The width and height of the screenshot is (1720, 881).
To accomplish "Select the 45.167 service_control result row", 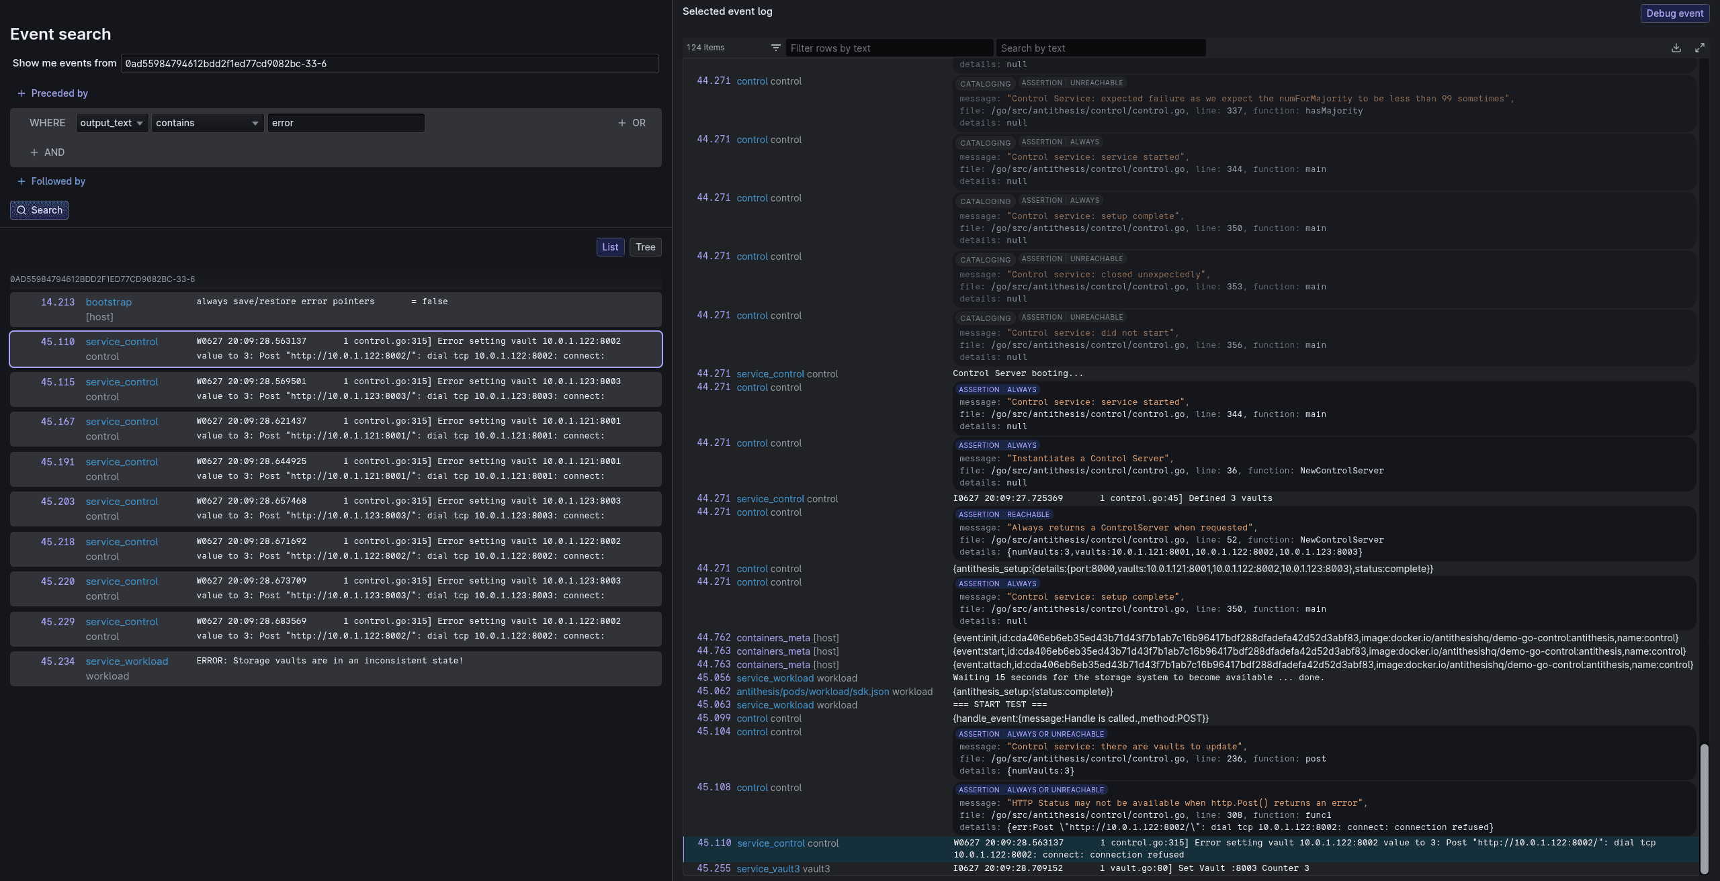I will pos(336,429).
